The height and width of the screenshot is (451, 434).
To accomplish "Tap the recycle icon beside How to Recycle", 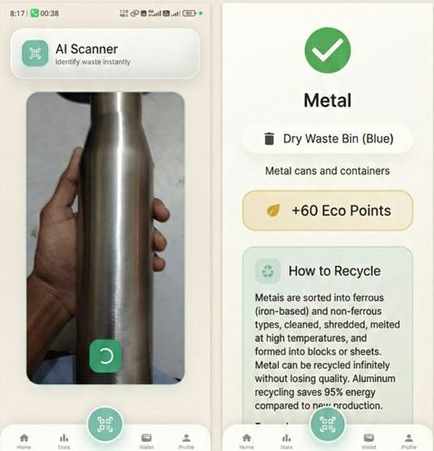I will coord(268,270).
